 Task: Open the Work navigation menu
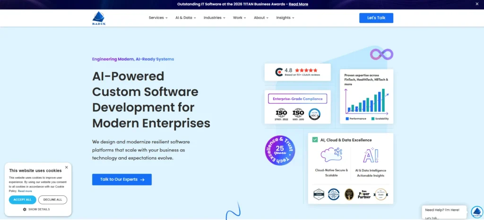239,18
